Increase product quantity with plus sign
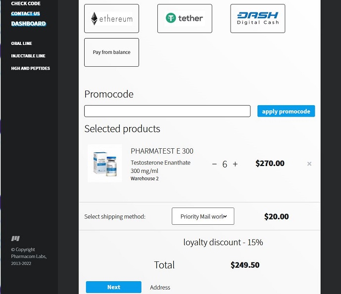341x294 pixels. [x=235, y=164]
